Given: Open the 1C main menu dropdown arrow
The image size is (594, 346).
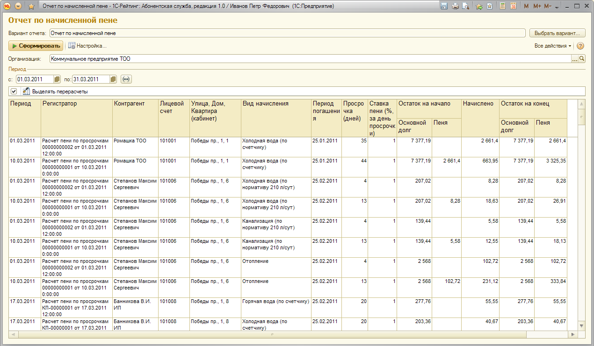Looking at the screenshot, I should point(18,6).
